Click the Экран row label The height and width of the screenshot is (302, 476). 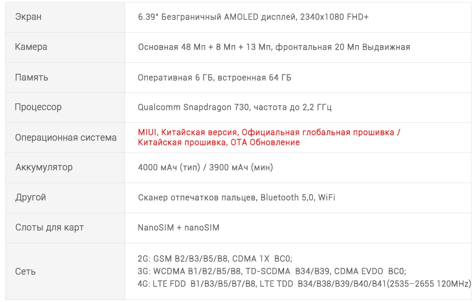[x=28, y=17]
